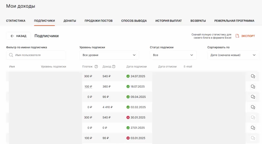The width and height of the screenshot is (262, 144).
Task: Click the date 24.07.2025
Action: tap(138, 76)
